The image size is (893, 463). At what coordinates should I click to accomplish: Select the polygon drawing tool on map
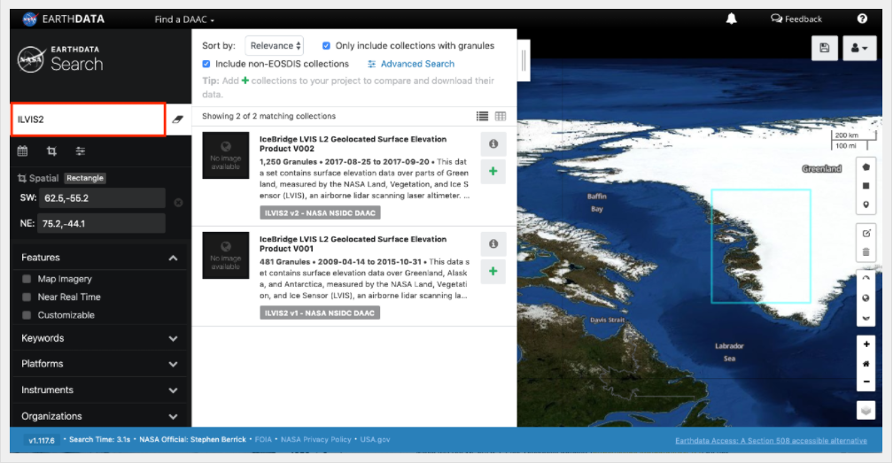coord(866,167)
